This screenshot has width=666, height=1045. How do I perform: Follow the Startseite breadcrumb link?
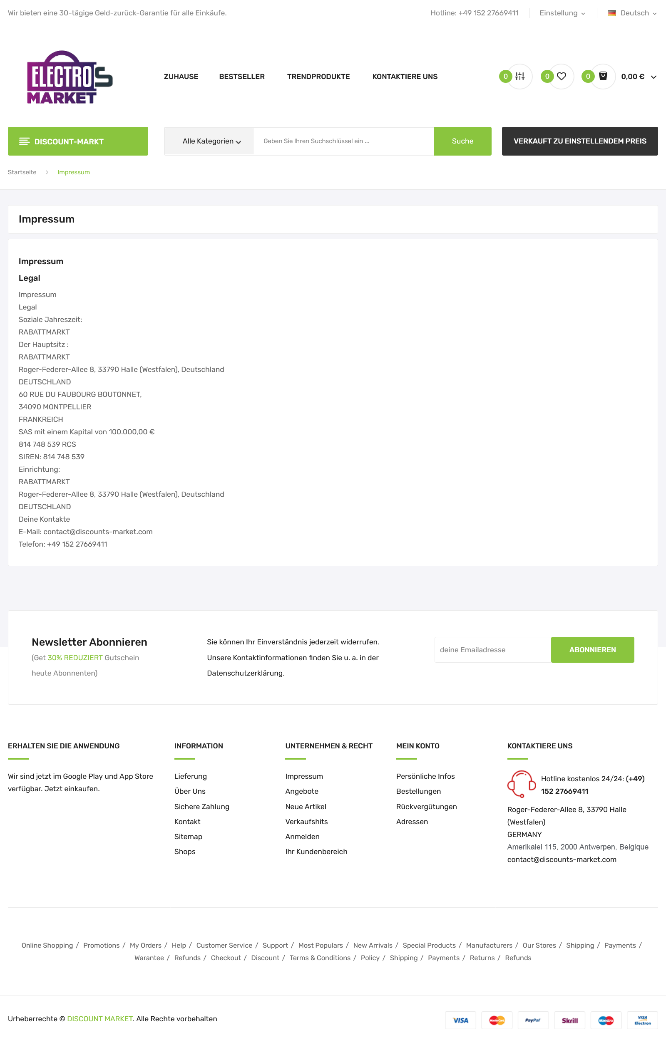pos(22,172)
